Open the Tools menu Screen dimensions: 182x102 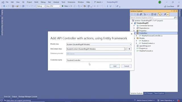(63, 2)
